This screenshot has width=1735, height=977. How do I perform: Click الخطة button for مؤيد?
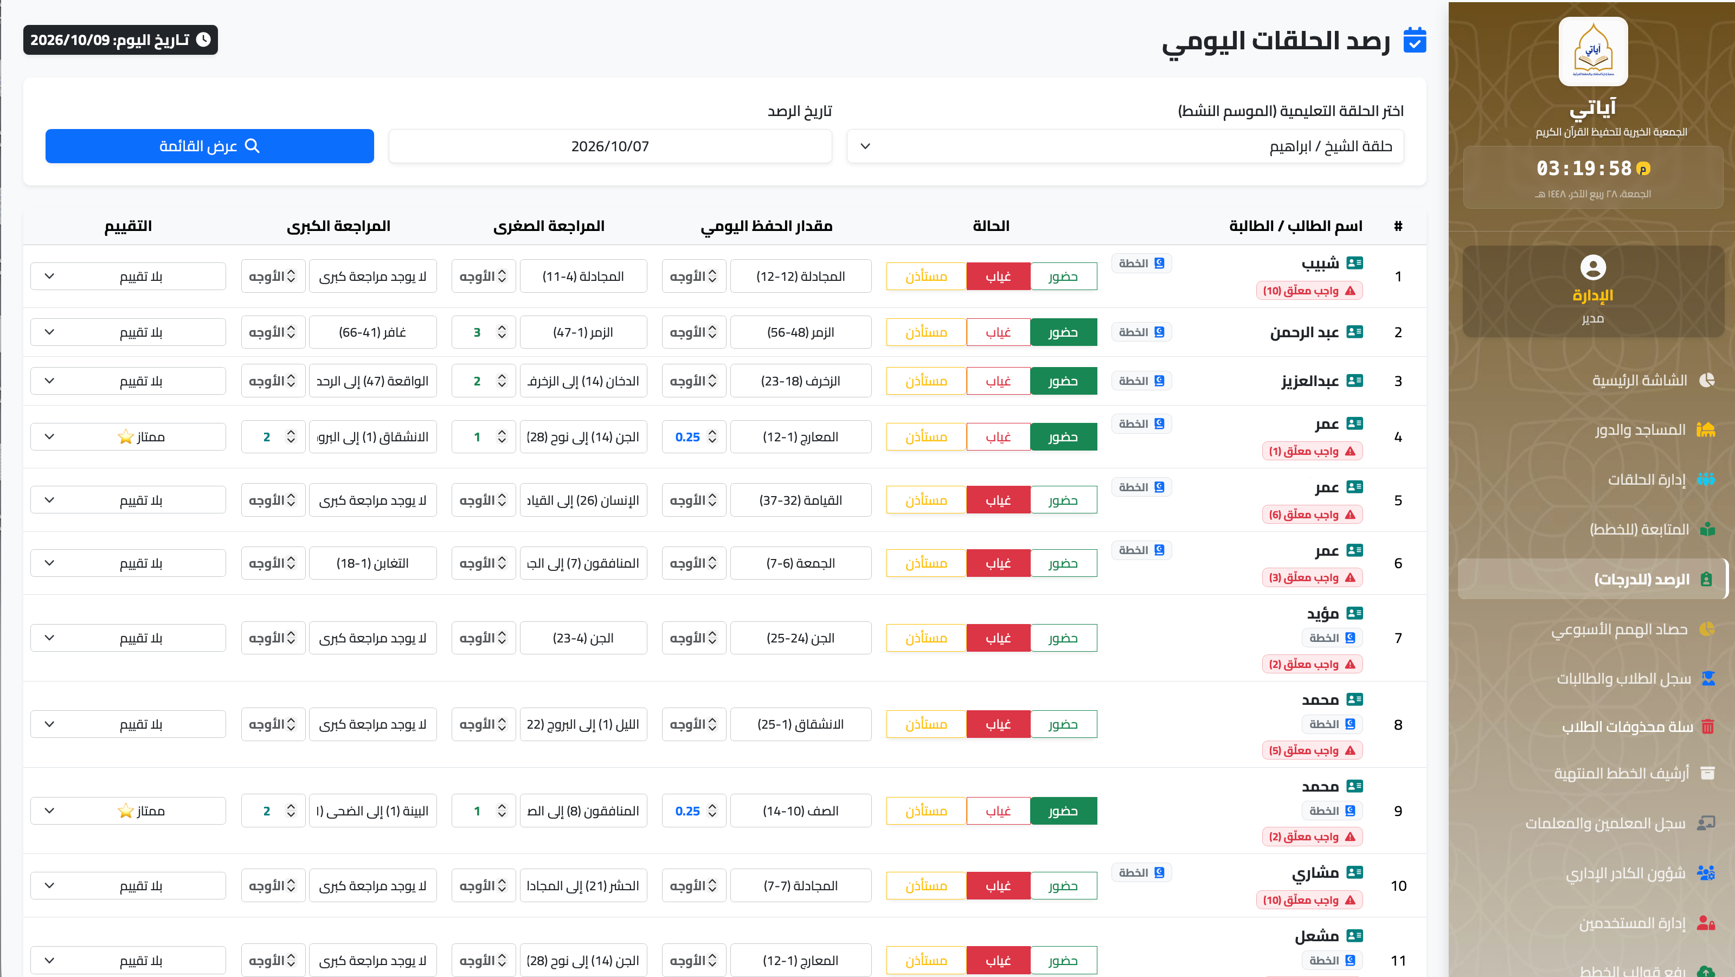coord(1332,638)
